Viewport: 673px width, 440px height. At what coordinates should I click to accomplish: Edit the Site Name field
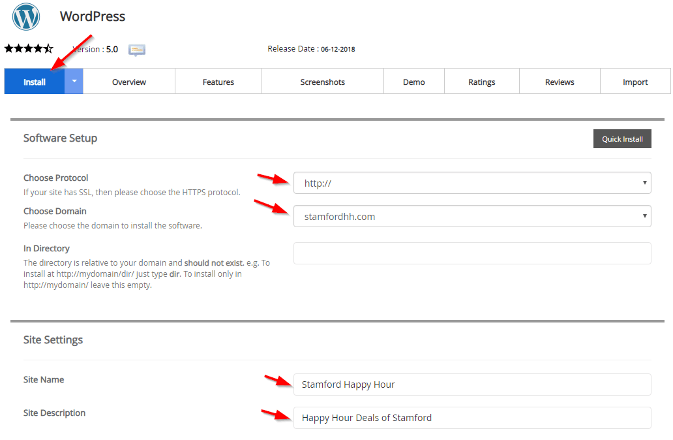click(x=472, y=385)
